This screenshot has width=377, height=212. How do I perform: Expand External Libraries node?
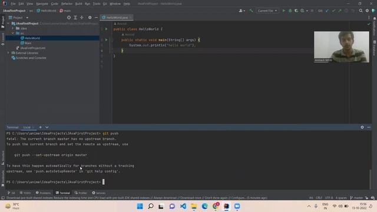[x=8, y=53]
